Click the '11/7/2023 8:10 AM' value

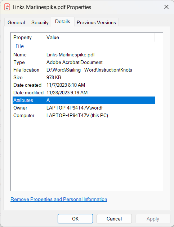[66, 85]
